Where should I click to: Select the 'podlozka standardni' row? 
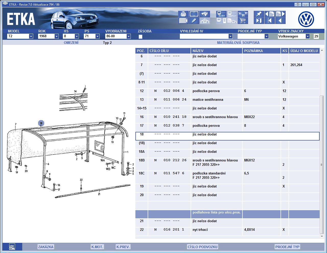[227, 175]
